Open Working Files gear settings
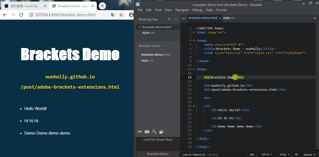This screenshot has height=157, width=319. [x=169, y=19]
